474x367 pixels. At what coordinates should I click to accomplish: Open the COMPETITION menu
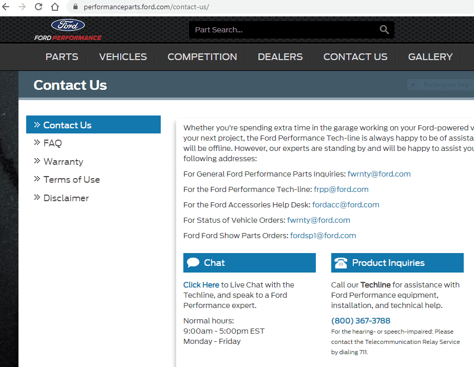pyautogui.click(x=202, y=57)
